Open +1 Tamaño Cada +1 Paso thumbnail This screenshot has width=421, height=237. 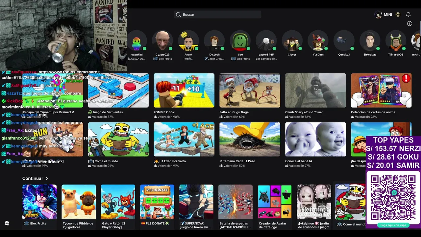pos(250,140)
